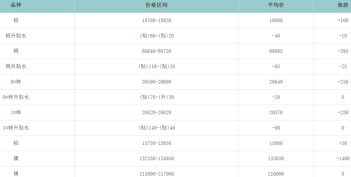
Task: Select the 68640-68730 price range cell
Action: pos(156,51)
